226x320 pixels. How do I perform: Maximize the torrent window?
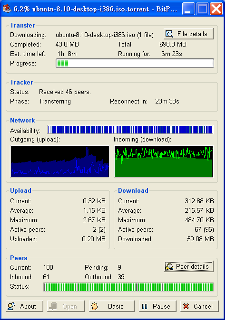[x=203, y=9]
